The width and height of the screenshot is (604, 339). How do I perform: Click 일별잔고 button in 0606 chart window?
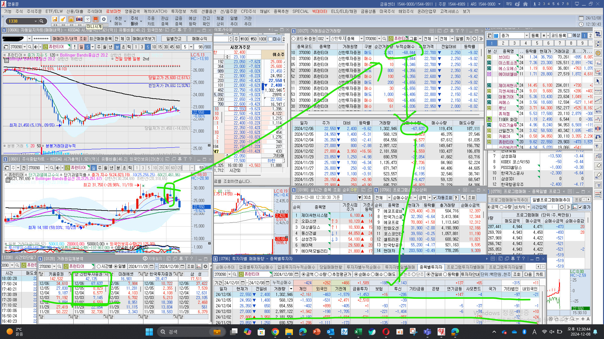[174, 39]
